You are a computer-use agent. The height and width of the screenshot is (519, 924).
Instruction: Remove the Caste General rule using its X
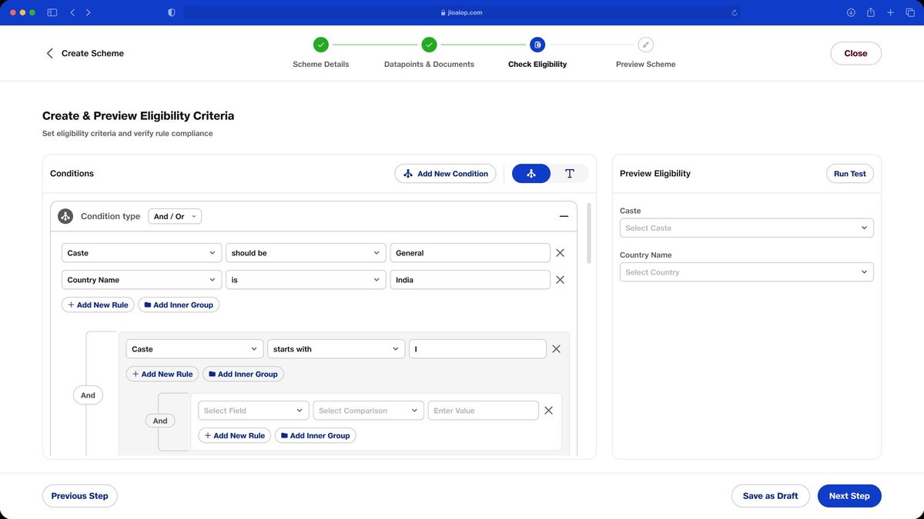560,252
